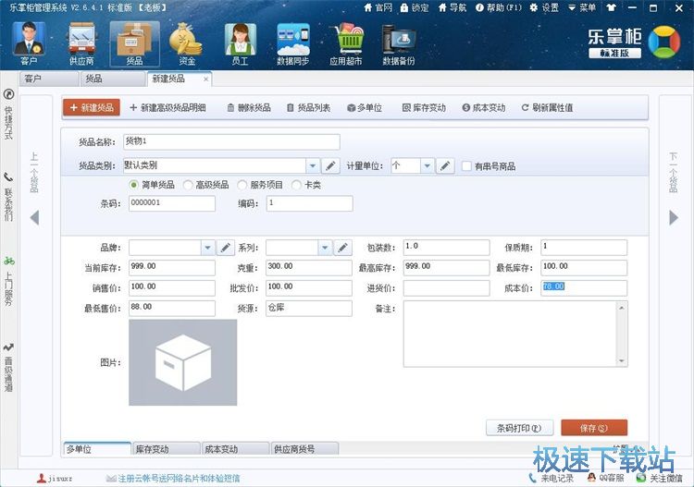The width and height of the screenshot is (694, 487).
Task: Click 刷新属性值 refresh button
Action: tap(547, 107)
